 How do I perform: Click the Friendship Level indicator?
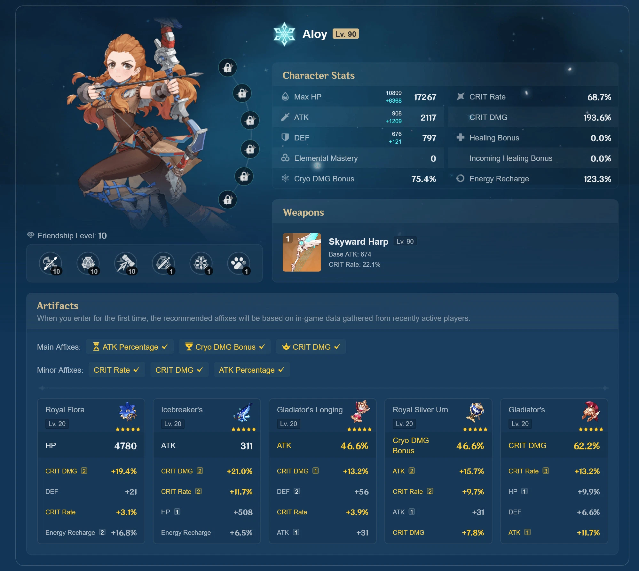pyautogui.click(x=67, y=236)
